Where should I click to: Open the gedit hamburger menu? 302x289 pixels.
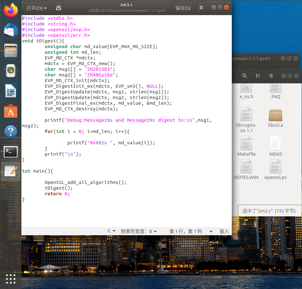click(x=201, y=8)
